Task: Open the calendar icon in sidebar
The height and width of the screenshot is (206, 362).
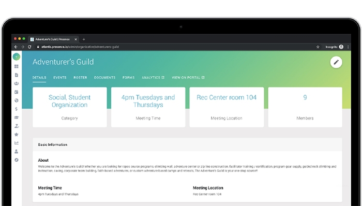Action: [17, 92]
